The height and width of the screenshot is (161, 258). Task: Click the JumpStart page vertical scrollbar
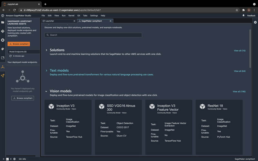coord(250,49)
